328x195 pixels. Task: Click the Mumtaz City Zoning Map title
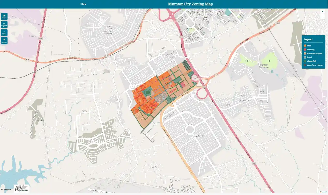coord(190,4)
